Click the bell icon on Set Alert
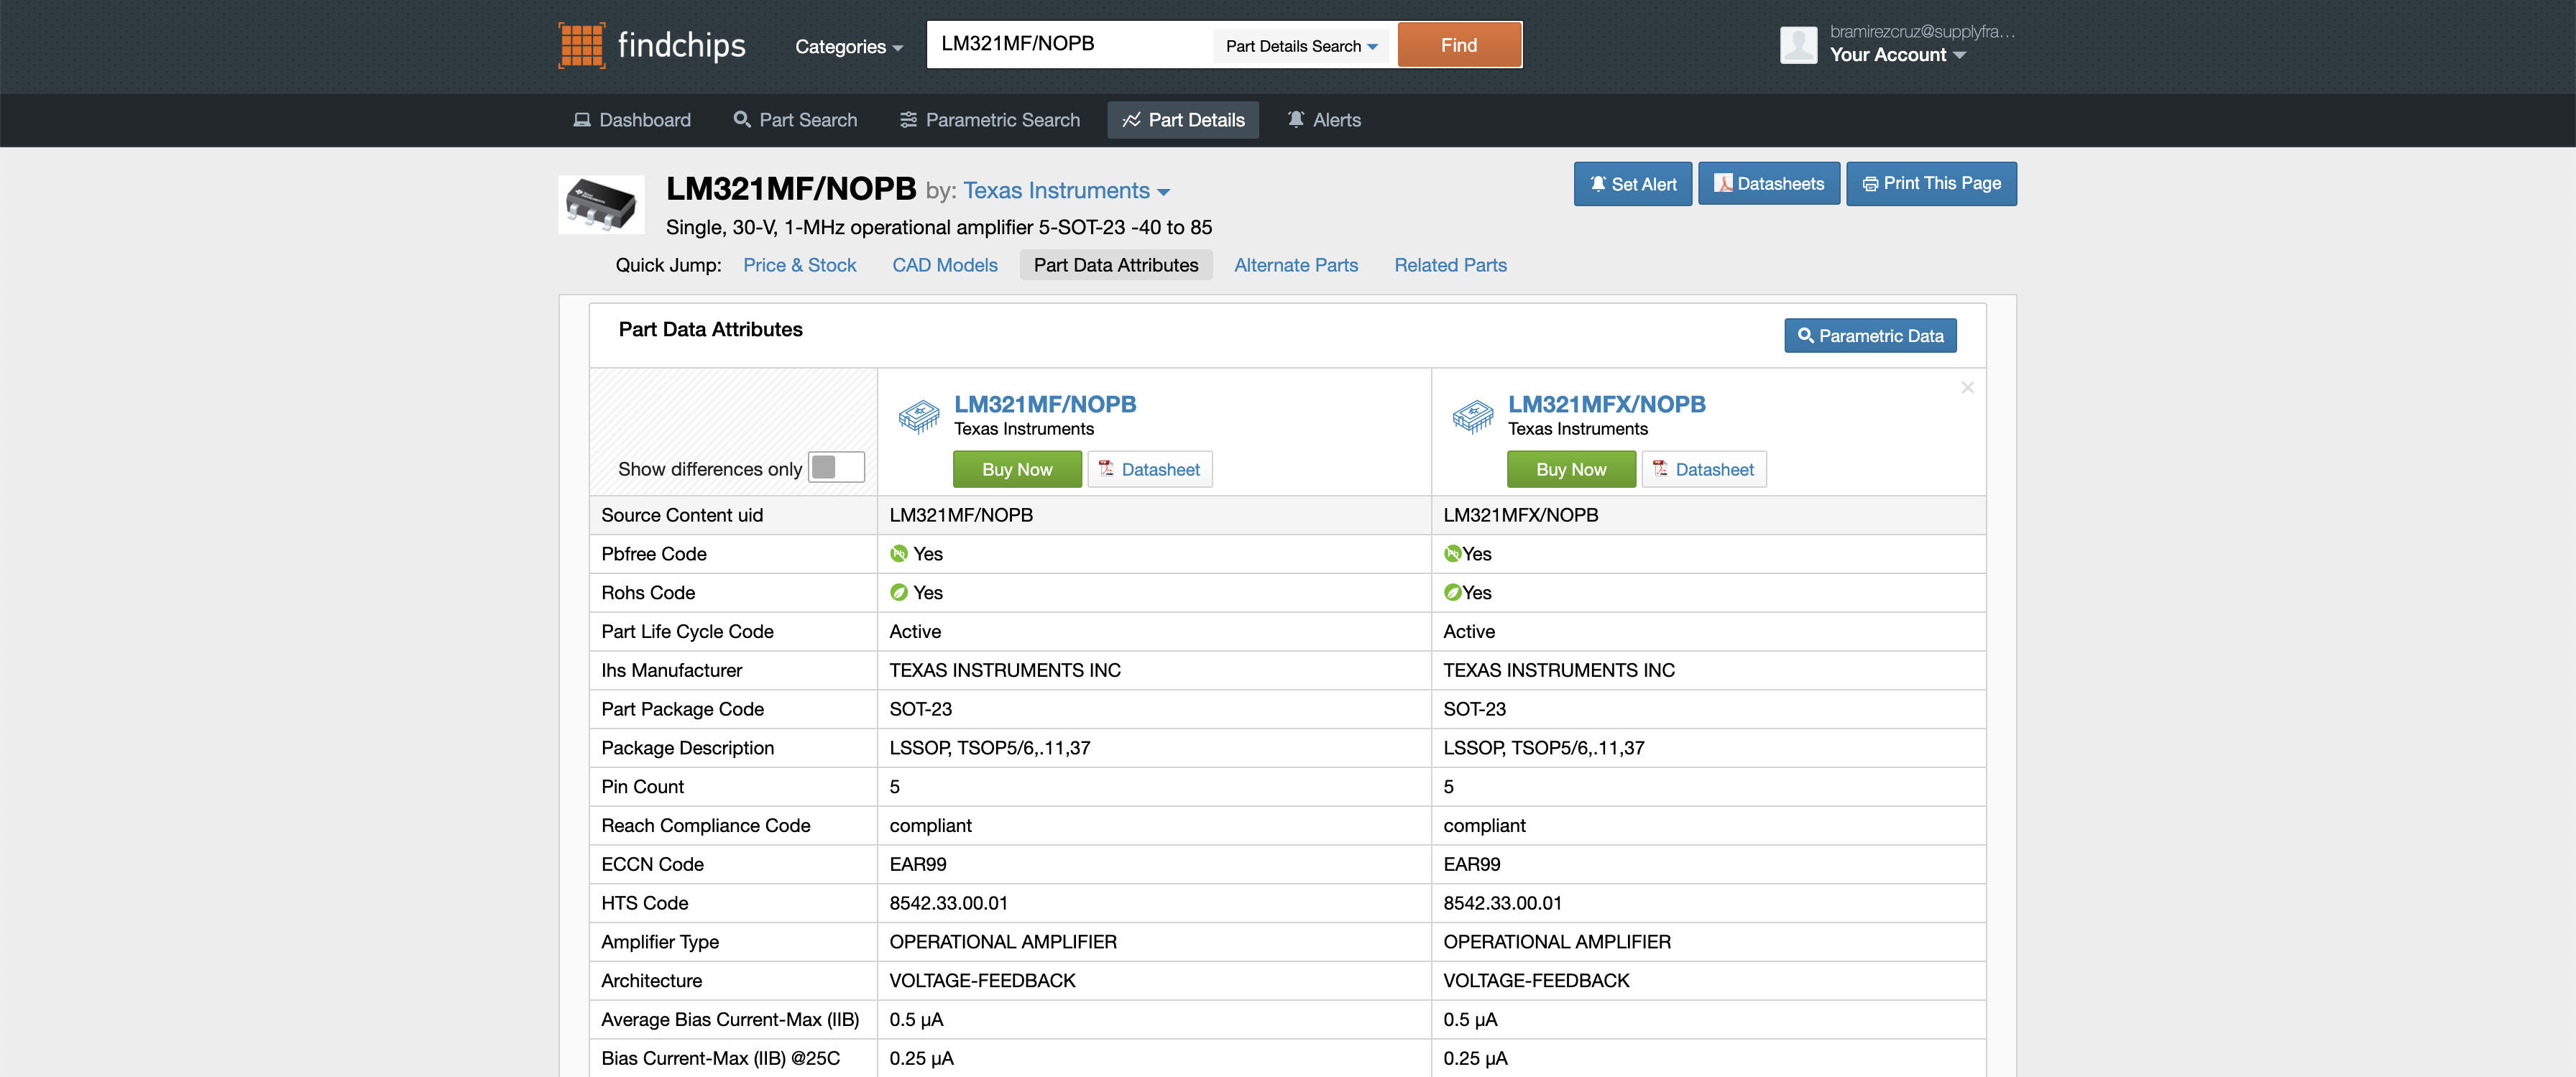 1598,184
